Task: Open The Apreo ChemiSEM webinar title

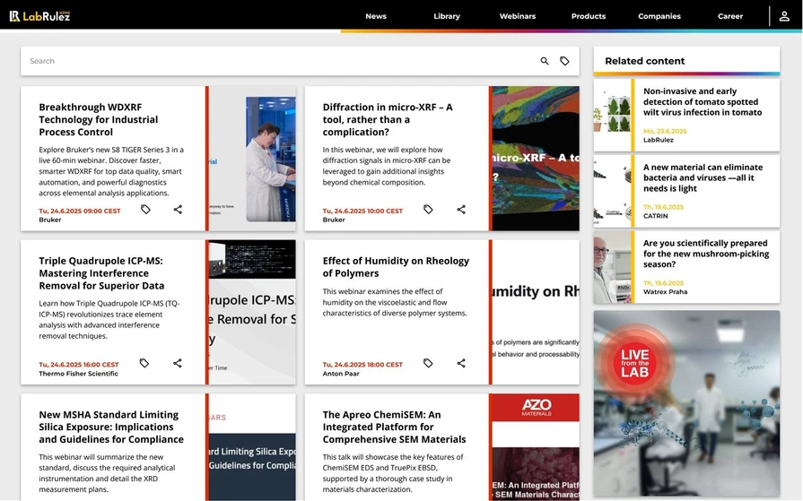Action: (x=395, y=427)
